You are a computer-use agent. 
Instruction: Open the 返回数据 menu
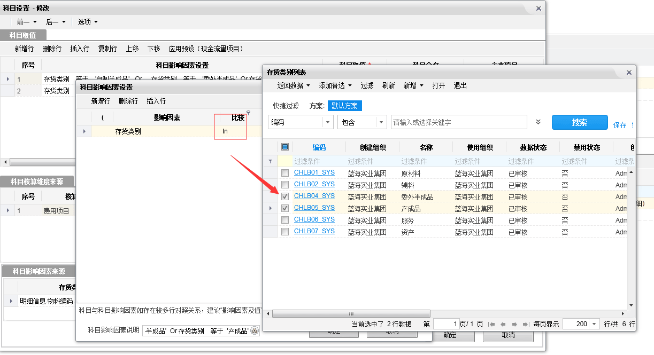click(294, 85)
